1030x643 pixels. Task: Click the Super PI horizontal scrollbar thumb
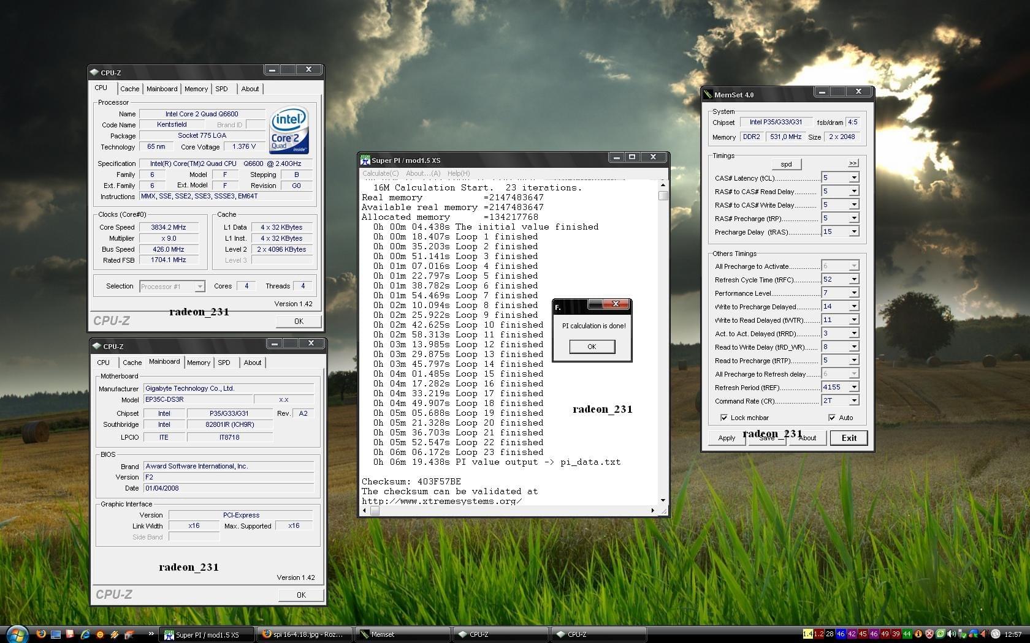375,510
